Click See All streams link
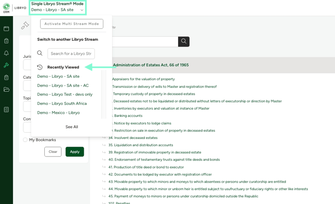Viewport: 335px width, 204px height. click(72, 127)
